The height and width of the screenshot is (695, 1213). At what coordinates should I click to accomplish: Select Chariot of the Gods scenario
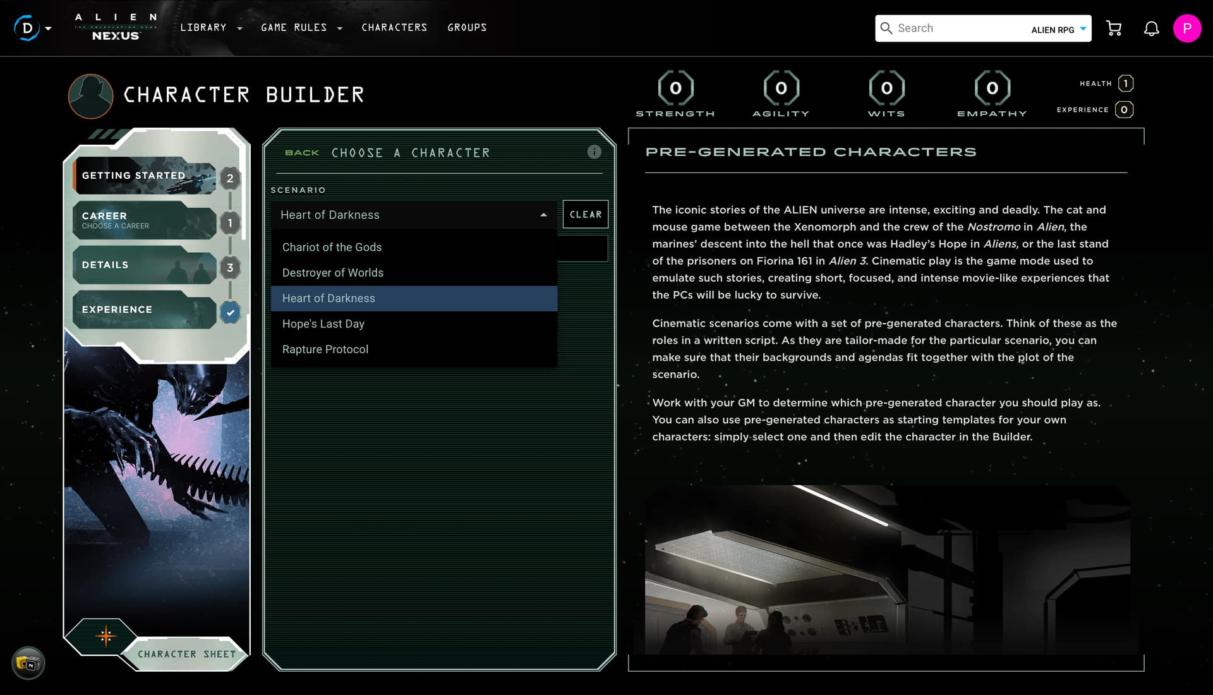click(332, 247)
